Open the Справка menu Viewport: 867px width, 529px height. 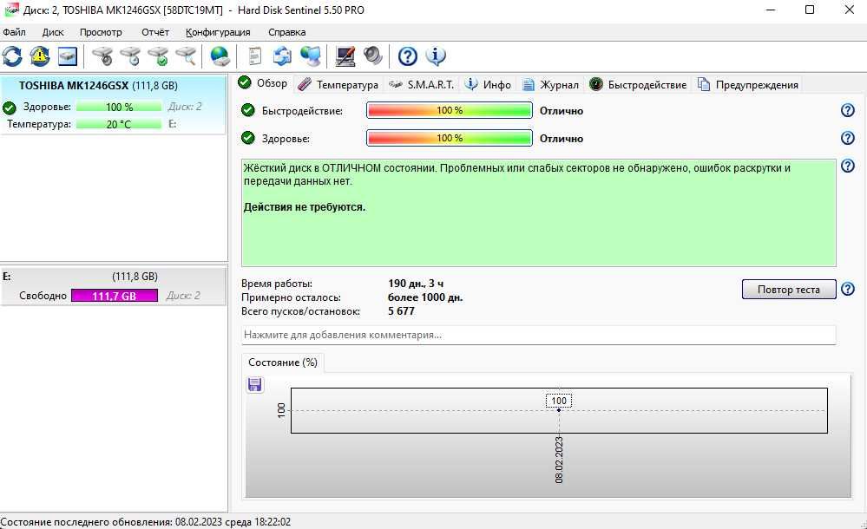(x=287, y=32)
